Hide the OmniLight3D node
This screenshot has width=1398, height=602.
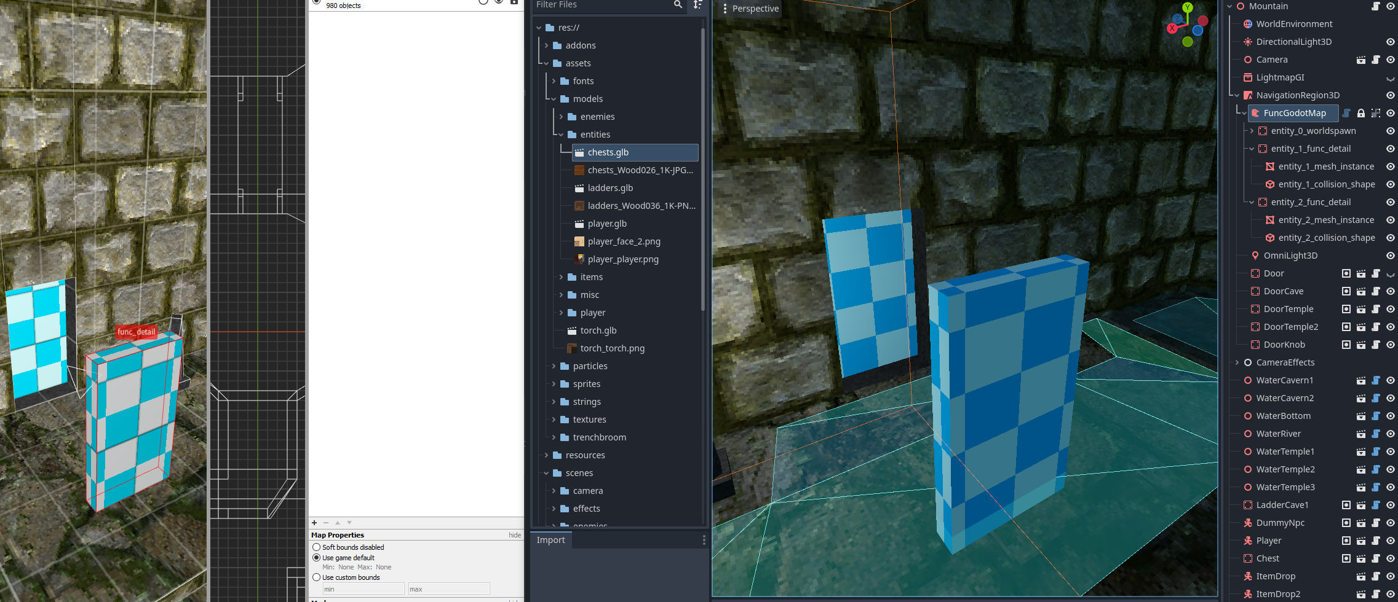tap(1391, 256)
